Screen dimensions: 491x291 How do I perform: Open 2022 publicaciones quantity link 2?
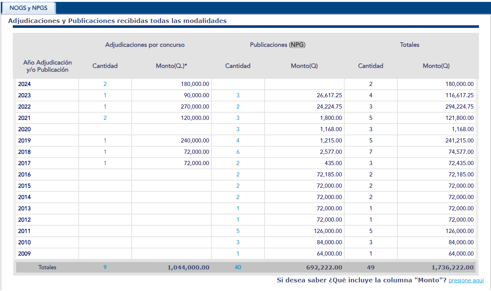point(238,107)
